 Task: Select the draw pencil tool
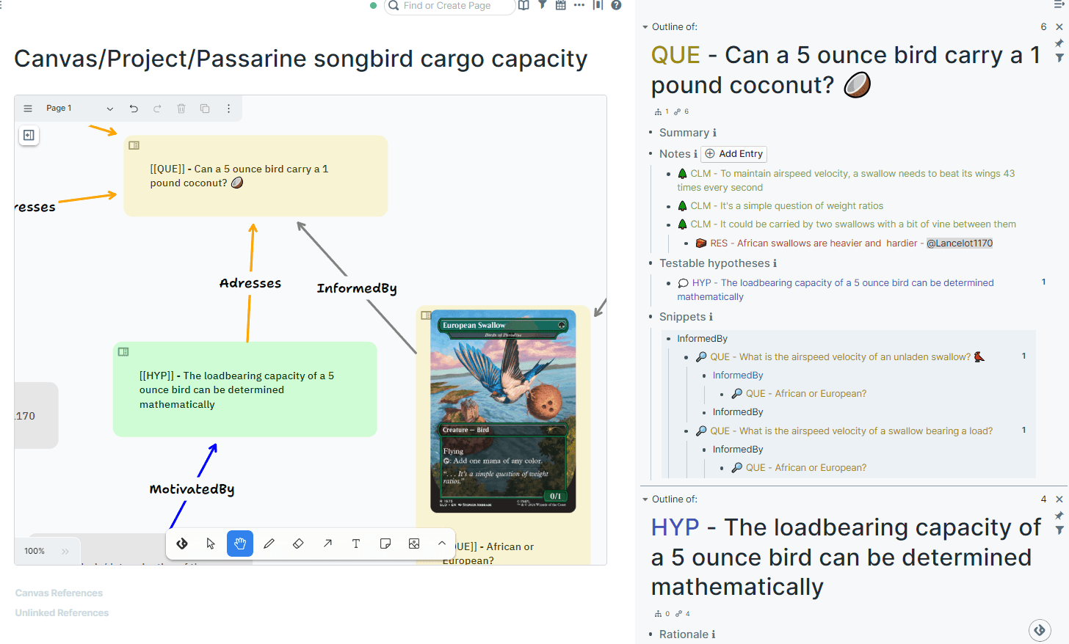pyautogui.click(x=269, y=544)
